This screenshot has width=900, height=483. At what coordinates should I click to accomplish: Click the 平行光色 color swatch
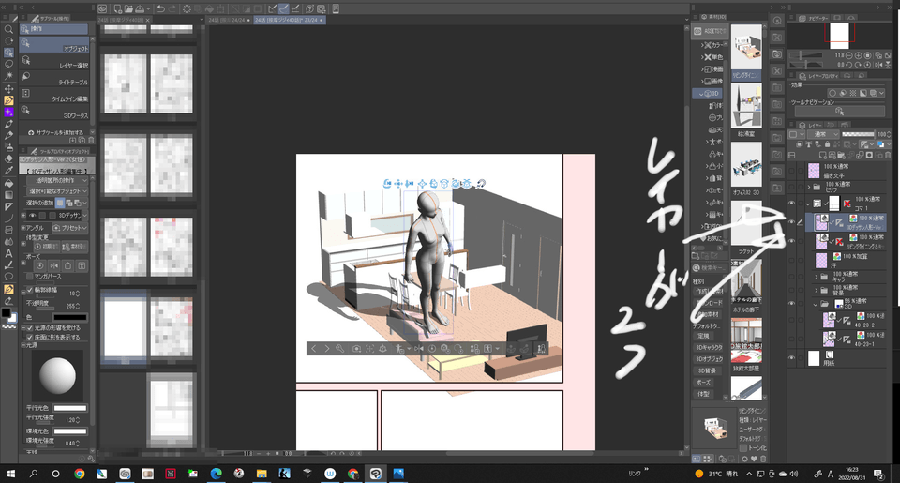coord(70,408)
